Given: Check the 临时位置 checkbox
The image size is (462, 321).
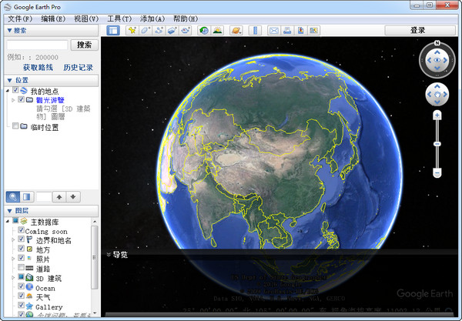Looking at the screenshot, I should click(x=15, y=126).
